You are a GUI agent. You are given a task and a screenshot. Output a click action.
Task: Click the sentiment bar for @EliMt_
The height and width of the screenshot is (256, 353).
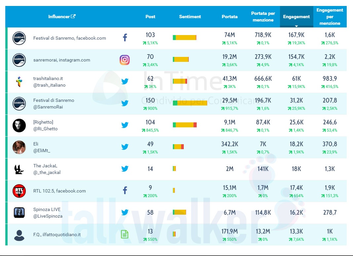pyautogui.click(x=178, y=147)
